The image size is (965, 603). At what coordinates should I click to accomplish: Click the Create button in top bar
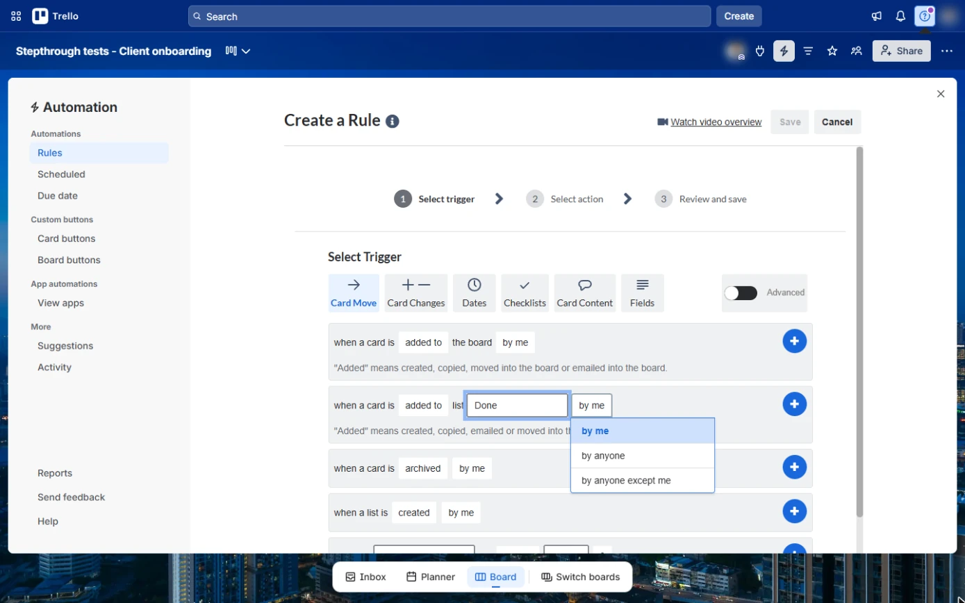pos(739,16)
